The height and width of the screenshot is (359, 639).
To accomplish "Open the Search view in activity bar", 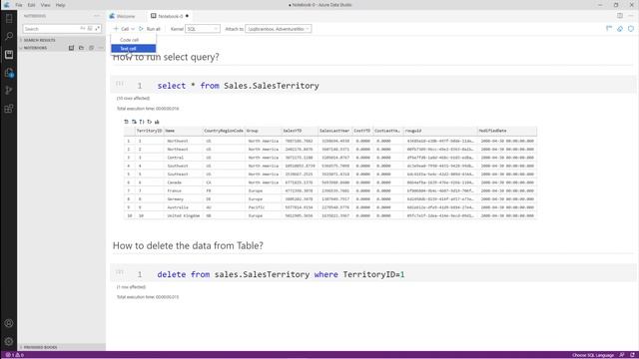I will (9, 36).
